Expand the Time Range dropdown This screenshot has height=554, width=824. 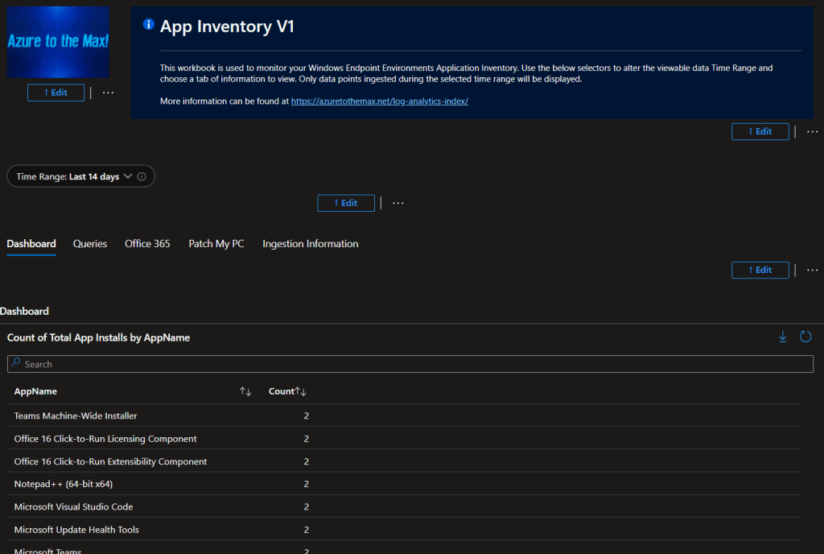80,176
